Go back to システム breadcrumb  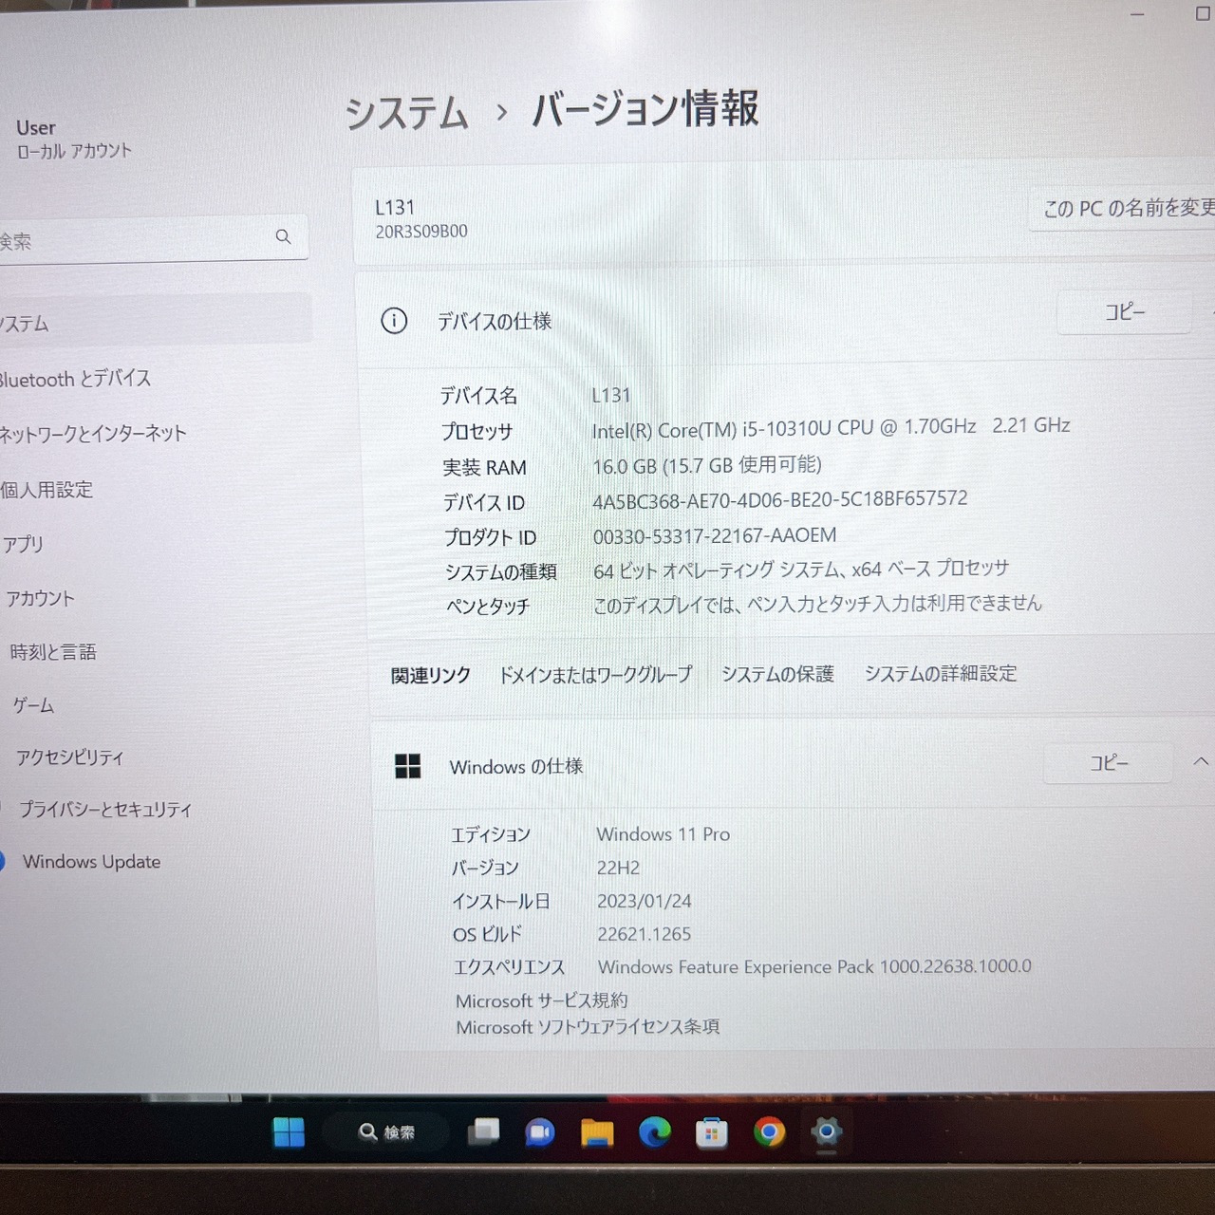tap(406, 114)
